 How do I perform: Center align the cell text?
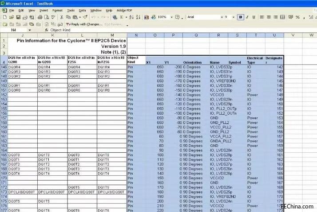coord(269,17)
